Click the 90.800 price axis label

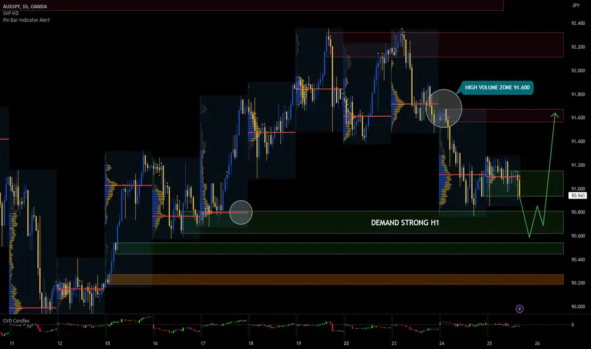click(x=578, y=213)
